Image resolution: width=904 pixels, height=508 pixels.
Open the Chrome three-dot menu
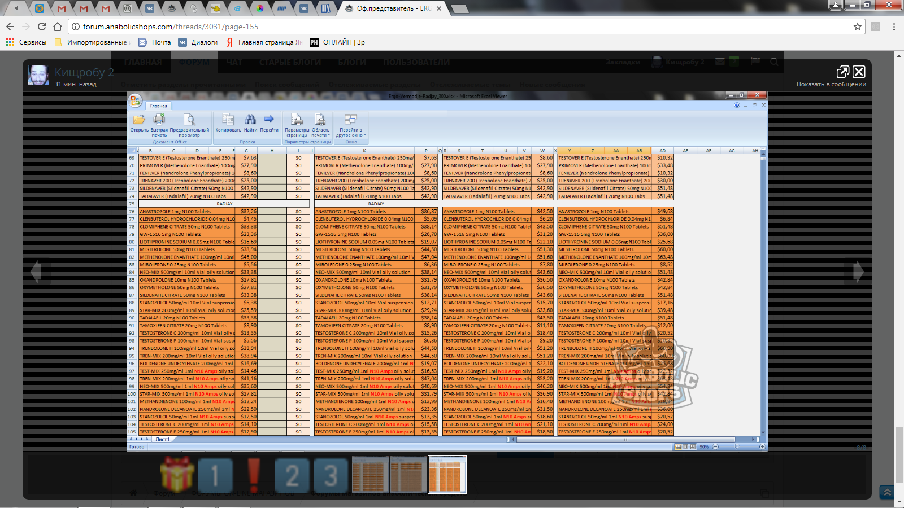tap(894, 27)
